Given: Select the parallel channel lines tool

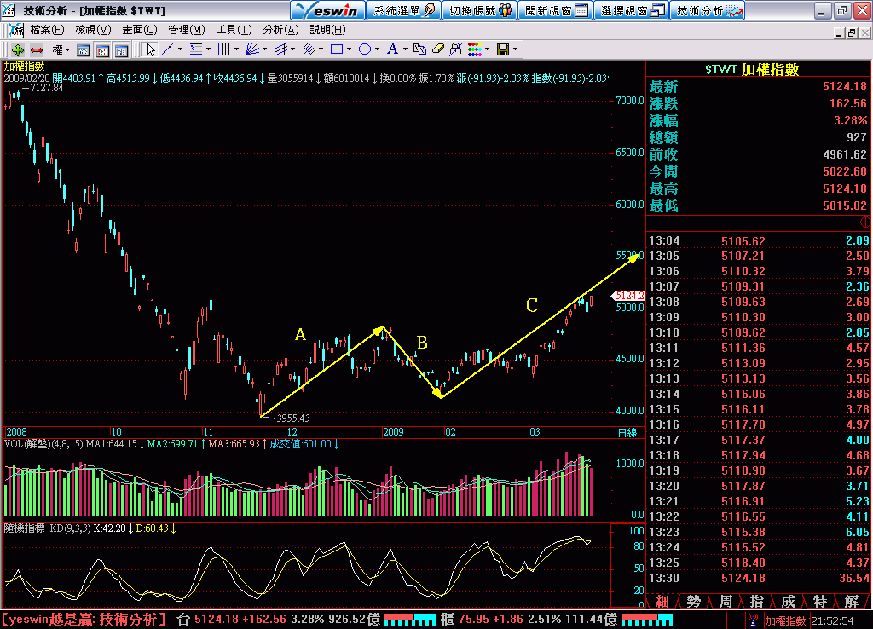Looking at the screenshot, I should pyautogui.click(x=280, y=49).
